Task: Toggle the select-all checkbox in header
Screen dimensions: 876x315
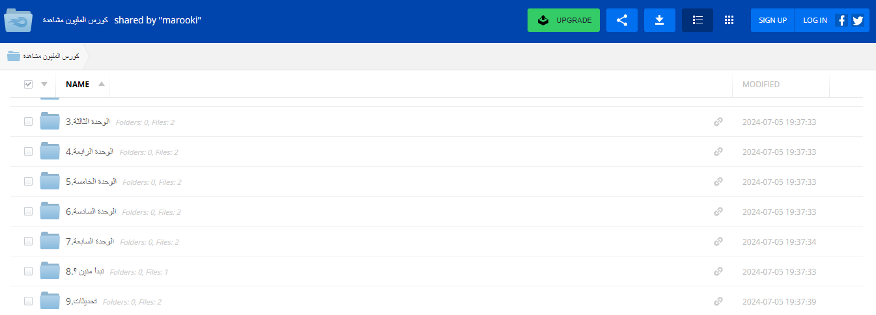Action: pyautogui.click(x=28, y=84)
